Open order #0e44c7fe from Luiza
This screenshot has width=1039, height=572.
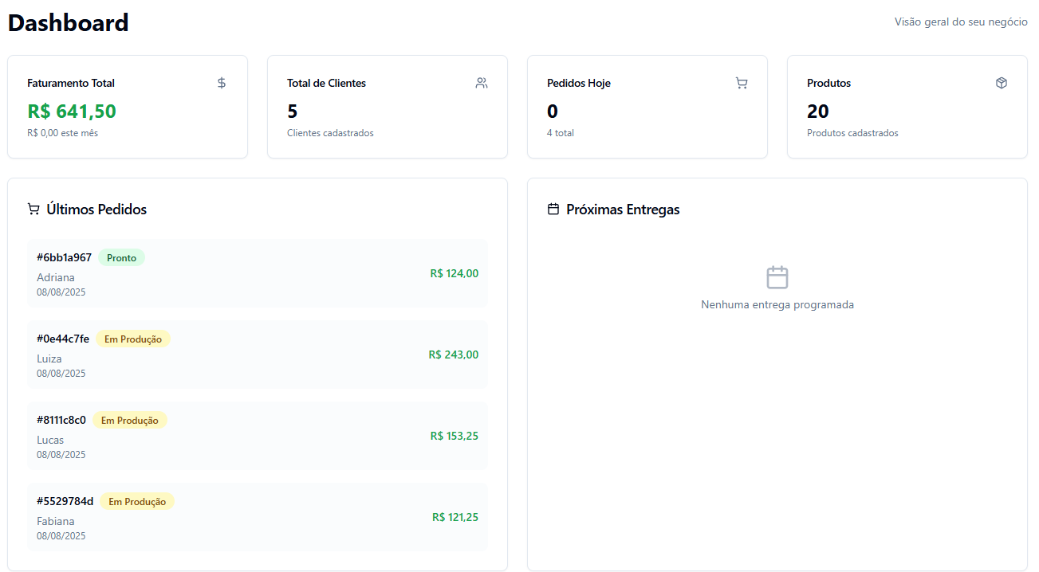(257, 355)
